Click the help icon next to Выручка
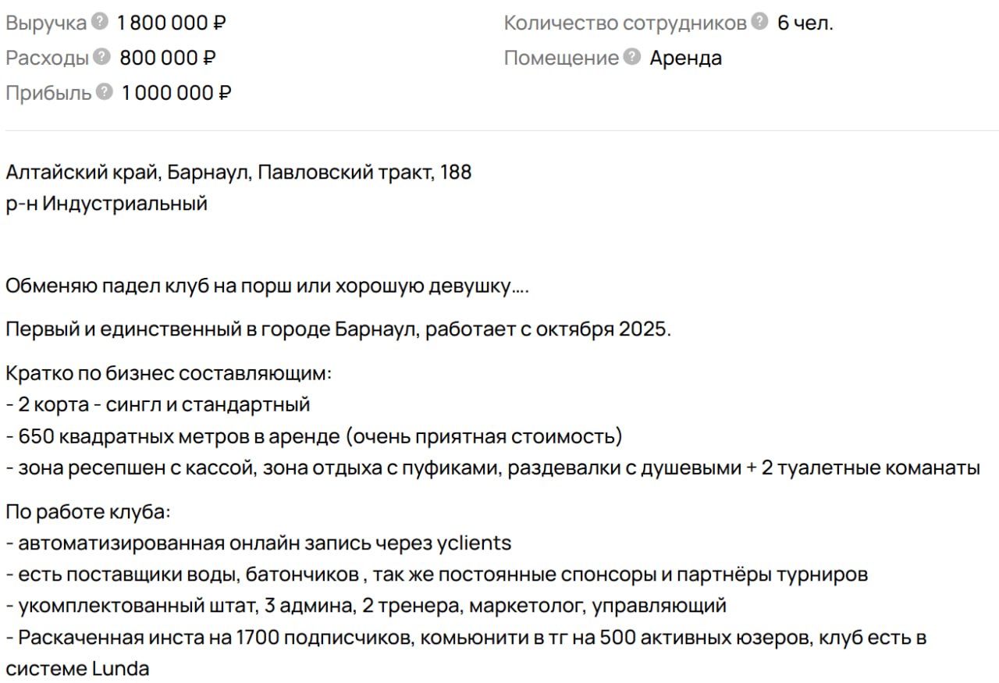999x683 pixels. 99,23
